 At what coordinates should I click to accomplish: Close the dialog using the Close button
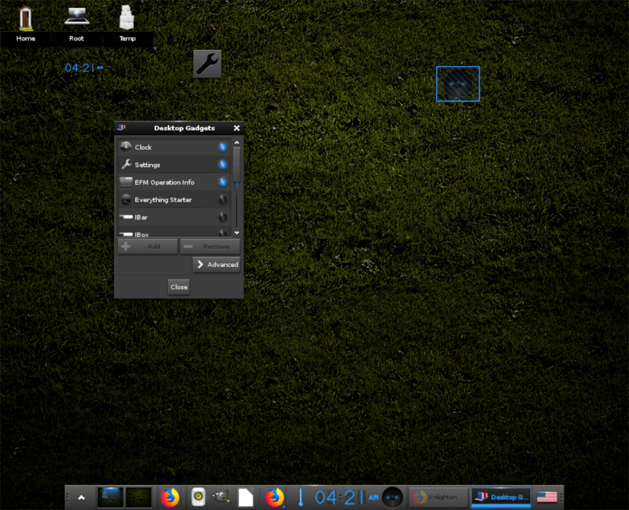[x=178, y=287]
